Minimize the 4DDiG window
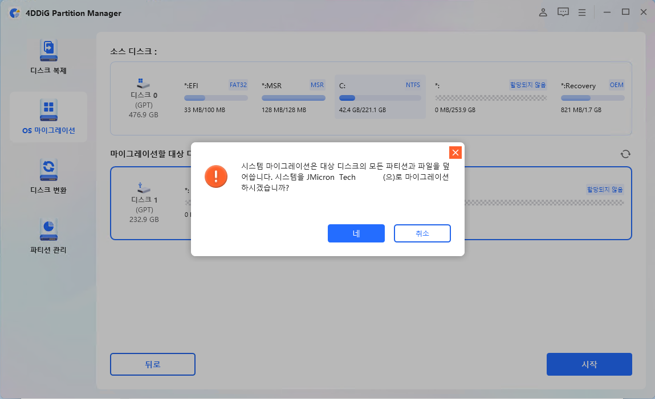 click(x=607, y=13)
